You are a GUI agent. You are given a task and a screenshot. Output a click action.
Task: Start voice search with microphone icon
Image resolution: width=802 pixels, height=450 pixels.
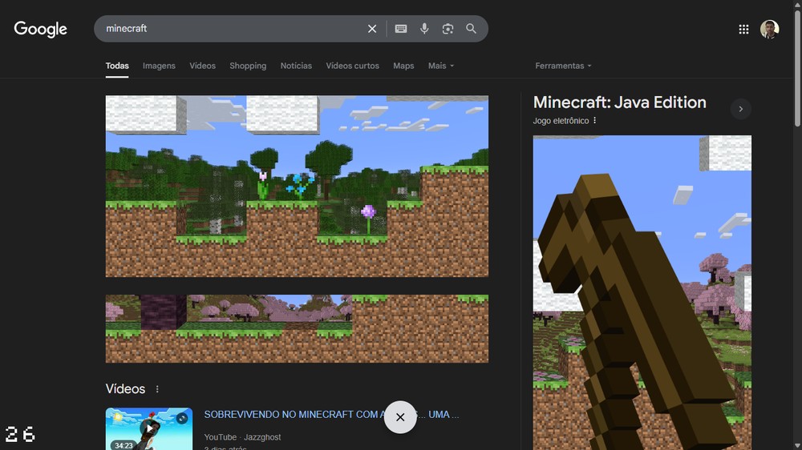coord(424,29)
